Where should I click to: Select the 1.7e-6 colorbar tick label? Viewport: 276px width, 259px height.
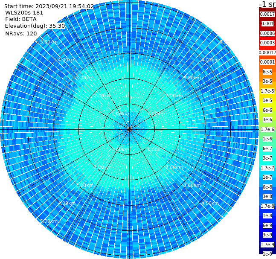click(x=267, y=129)
